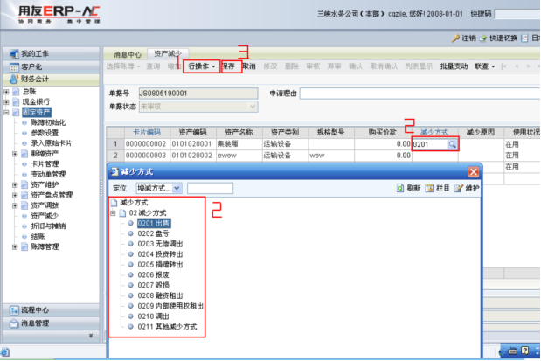The height and width of the screenshot is (361, 541).
Task: Open 卡片管理 in sidebar tree
Action: [x=45, y=164]
